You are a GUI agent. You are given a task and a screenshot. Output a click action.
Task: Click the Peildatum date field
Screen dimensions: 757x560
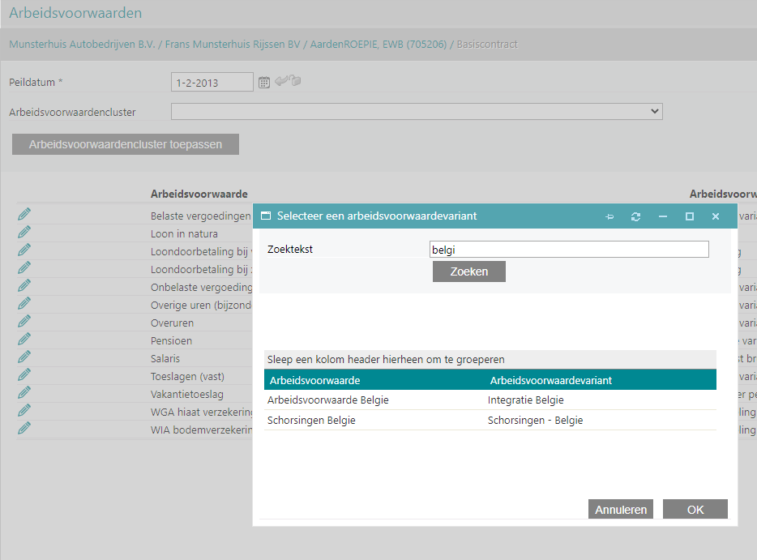click(x=212, y=82)
